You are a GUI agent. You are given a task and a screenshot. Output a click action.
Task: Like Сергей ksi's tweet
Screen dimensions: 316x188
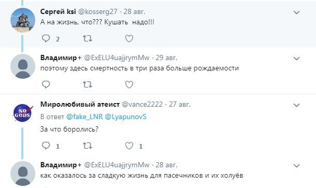(x=129, y=38)
